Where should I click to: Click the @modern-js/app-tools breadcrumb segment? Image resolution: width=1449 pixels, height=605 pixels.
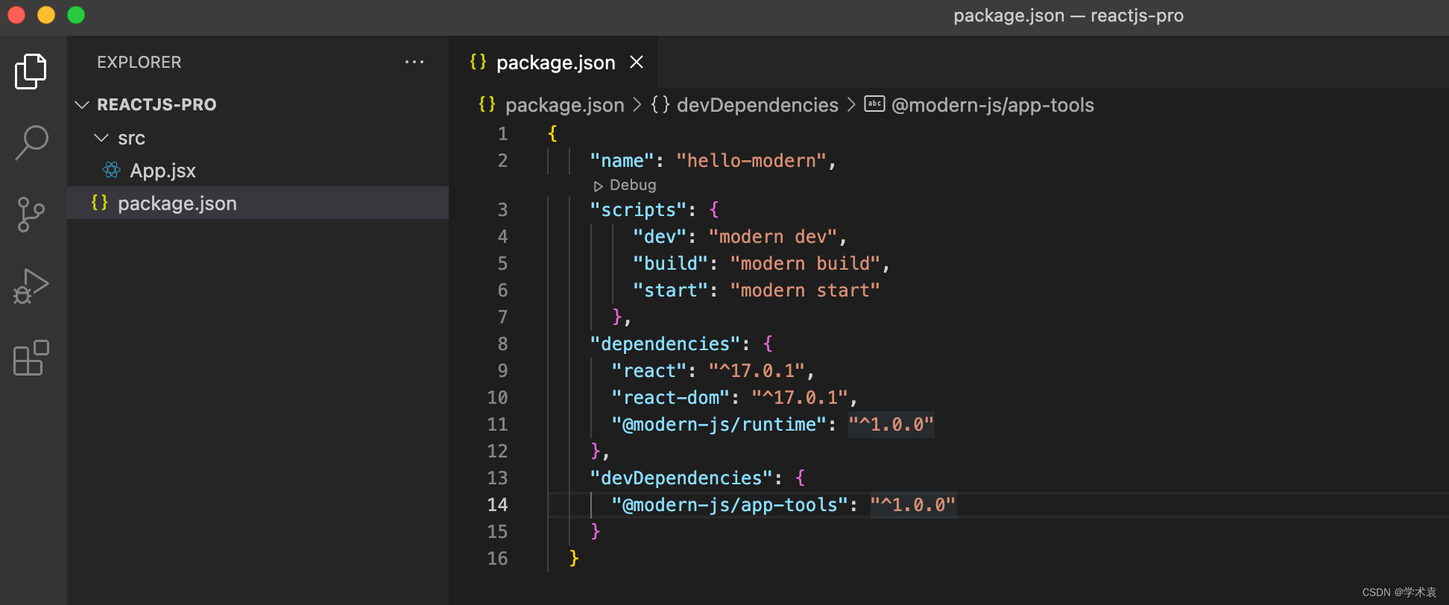[993, 105]
